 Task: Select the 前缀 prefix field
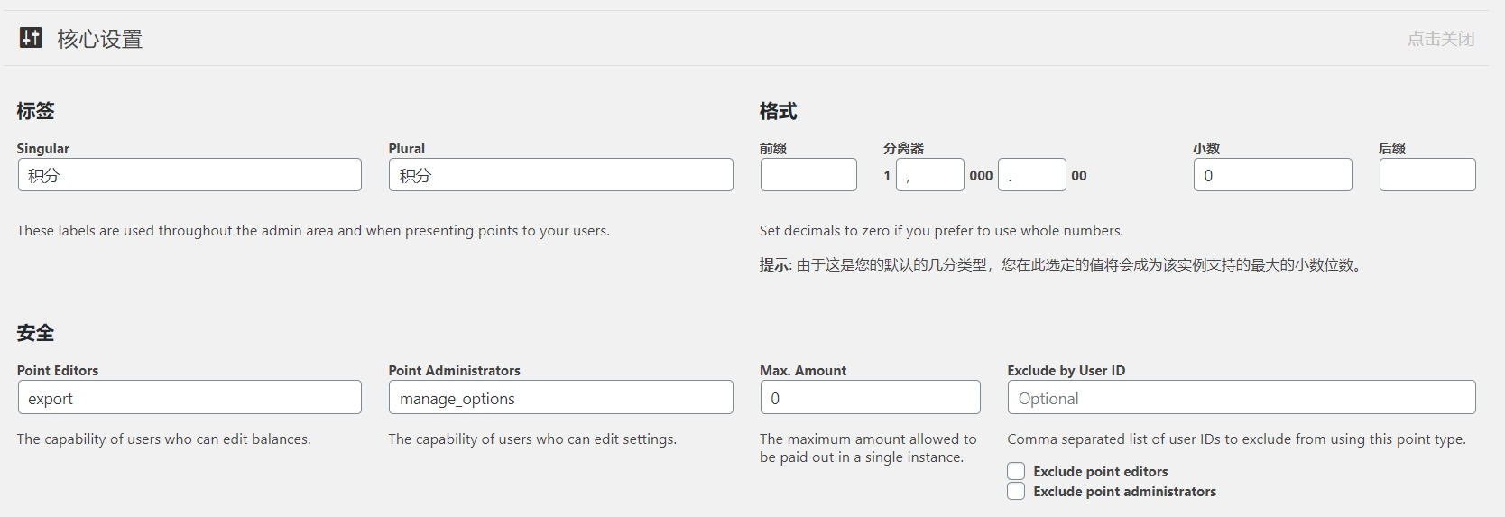(x=808, y=175)
